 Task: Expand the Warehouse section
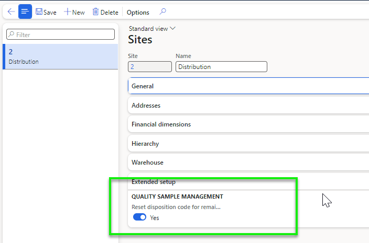pos(147,163)
